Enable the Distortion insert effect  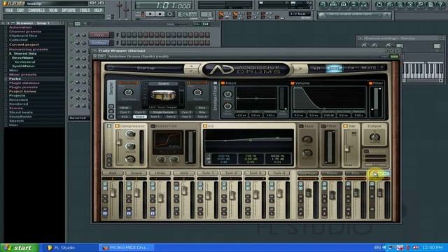point(153,126)
